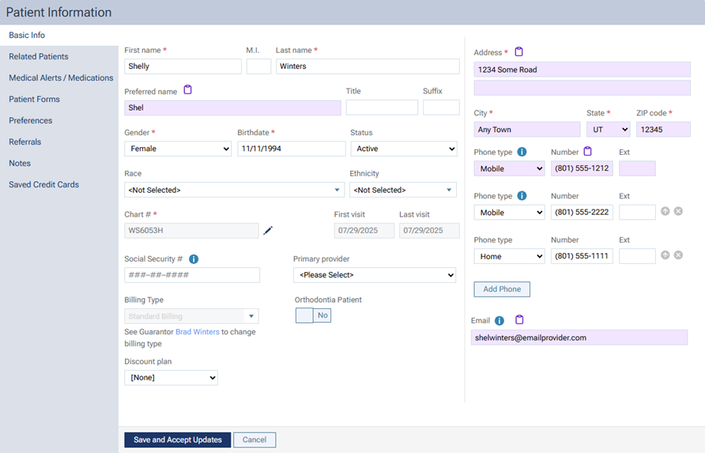
Task: Click into the Social Security # field
Action: coord(192,275)
